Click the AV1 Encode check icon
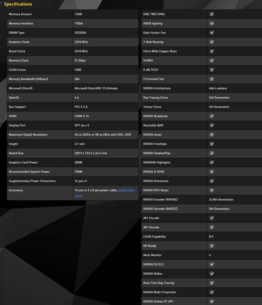This screenshot has height=305, width=262. pyautogui.click(x=212, y=218)
